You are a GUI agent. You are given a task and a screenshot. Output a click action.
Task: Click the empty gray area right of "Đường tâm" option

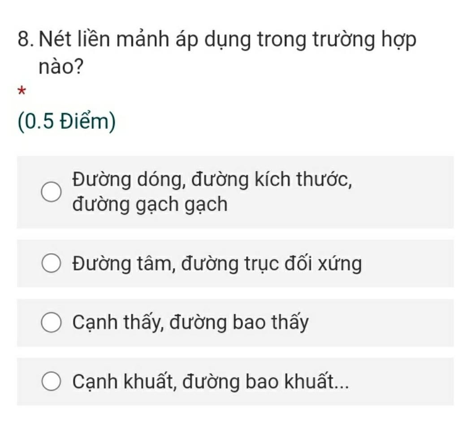(x=408, y=263)
